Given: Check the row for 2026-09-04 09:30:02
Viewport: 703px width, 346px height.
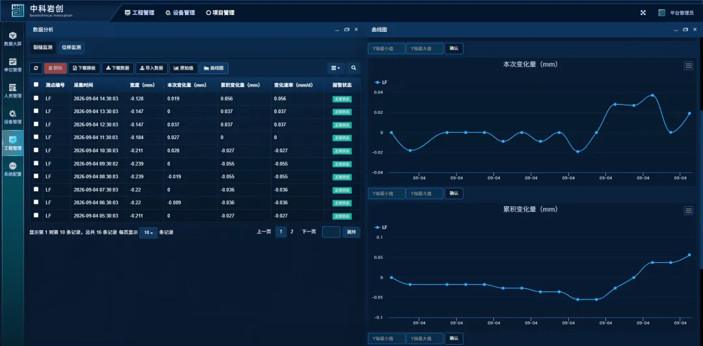Looking at the screenshot, I should pos(36,163).
